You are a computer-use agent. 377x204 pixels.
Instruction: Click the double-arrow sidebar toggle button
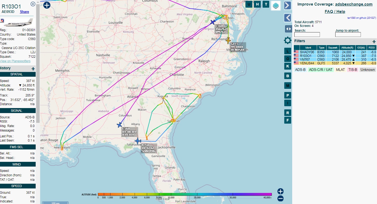(x=288, y=29)
